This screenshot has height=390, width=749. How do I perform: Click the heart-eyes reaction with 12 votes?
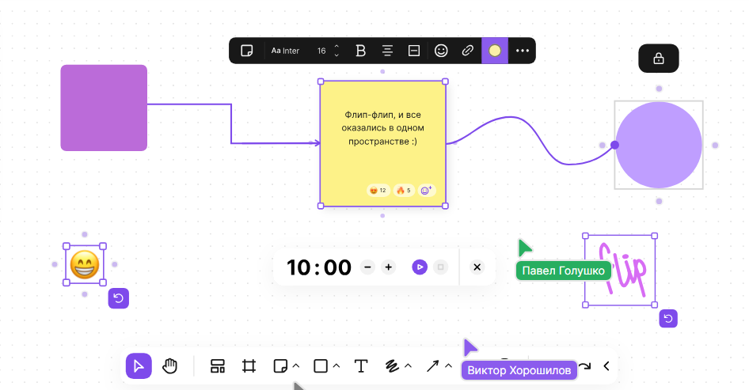[377, 190]
